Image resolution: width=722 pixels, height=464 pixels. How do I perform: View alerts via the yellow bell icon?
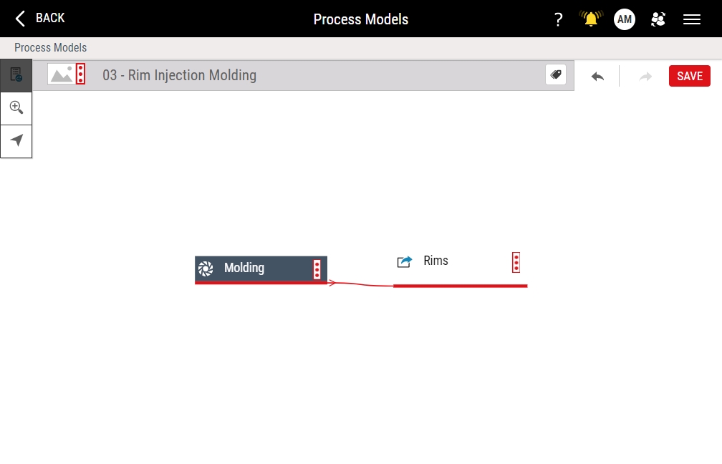[591, 19]
